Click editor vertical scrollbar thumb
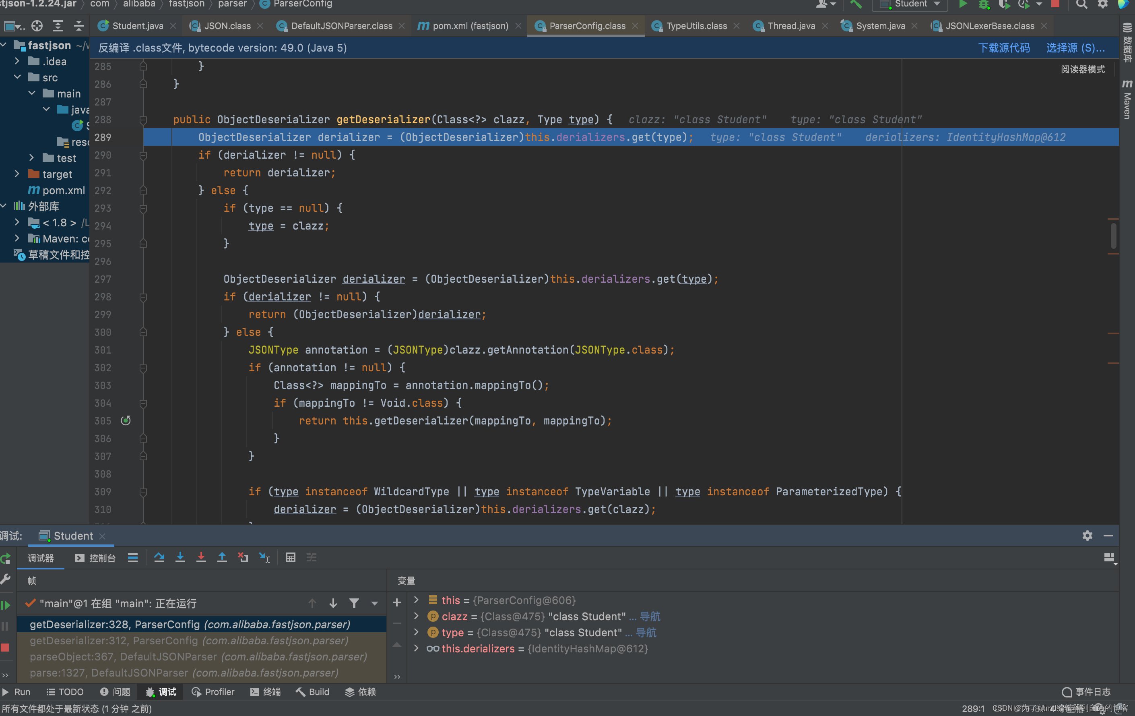 (1113, 235)
